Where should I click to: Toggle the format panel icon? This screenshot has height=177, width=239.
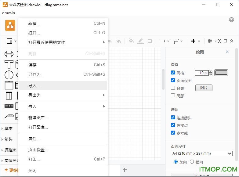pyautogui.click(x=226, y=41)
